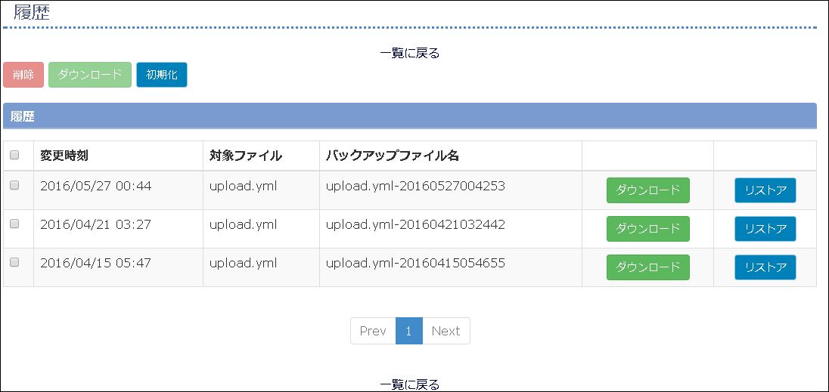The image size is (829, 392).
Task: Click the timestamp 2016/04/21 03:27
Action: click(96, 225)
